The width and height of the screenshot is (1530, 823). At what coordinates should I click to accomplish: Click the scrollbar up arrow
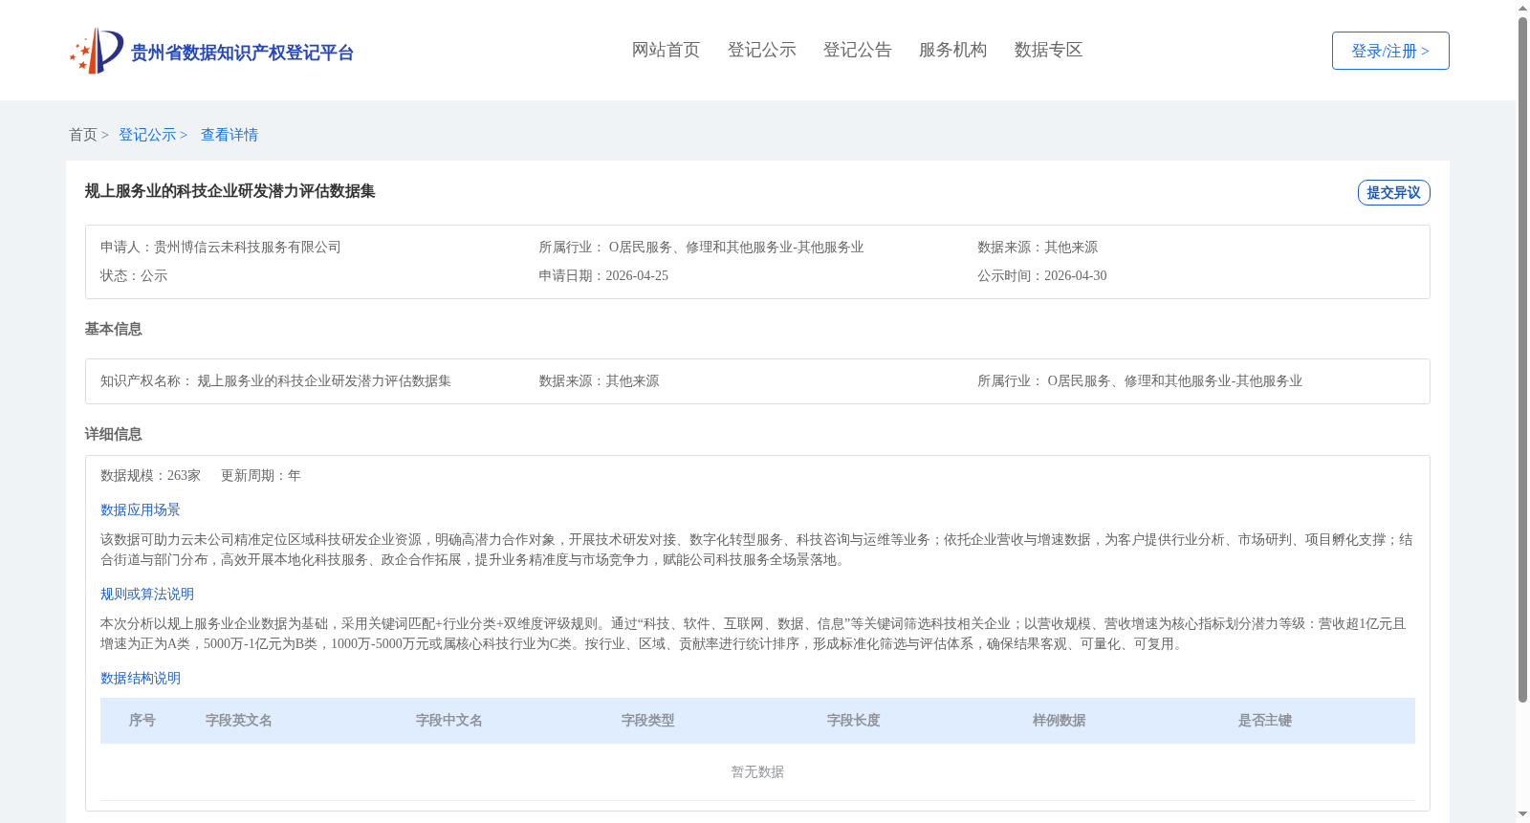pyautogui.click(x=1522, y=8)
